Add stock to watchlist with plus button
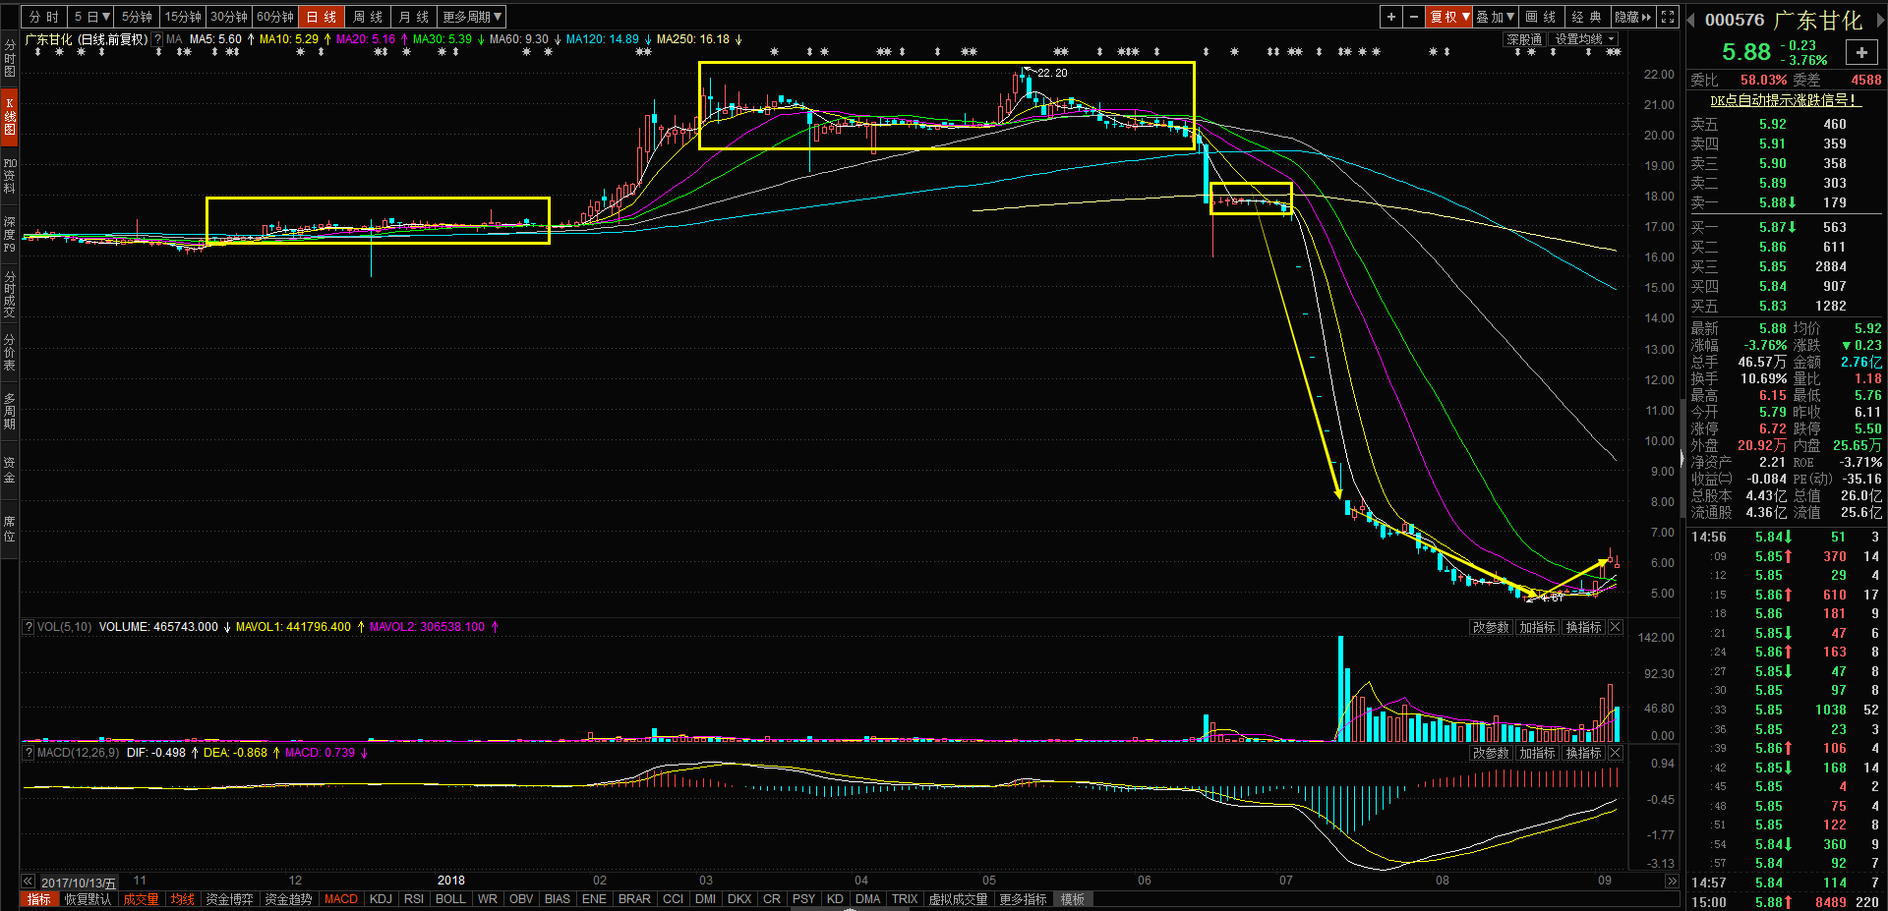 [1861, 53]
